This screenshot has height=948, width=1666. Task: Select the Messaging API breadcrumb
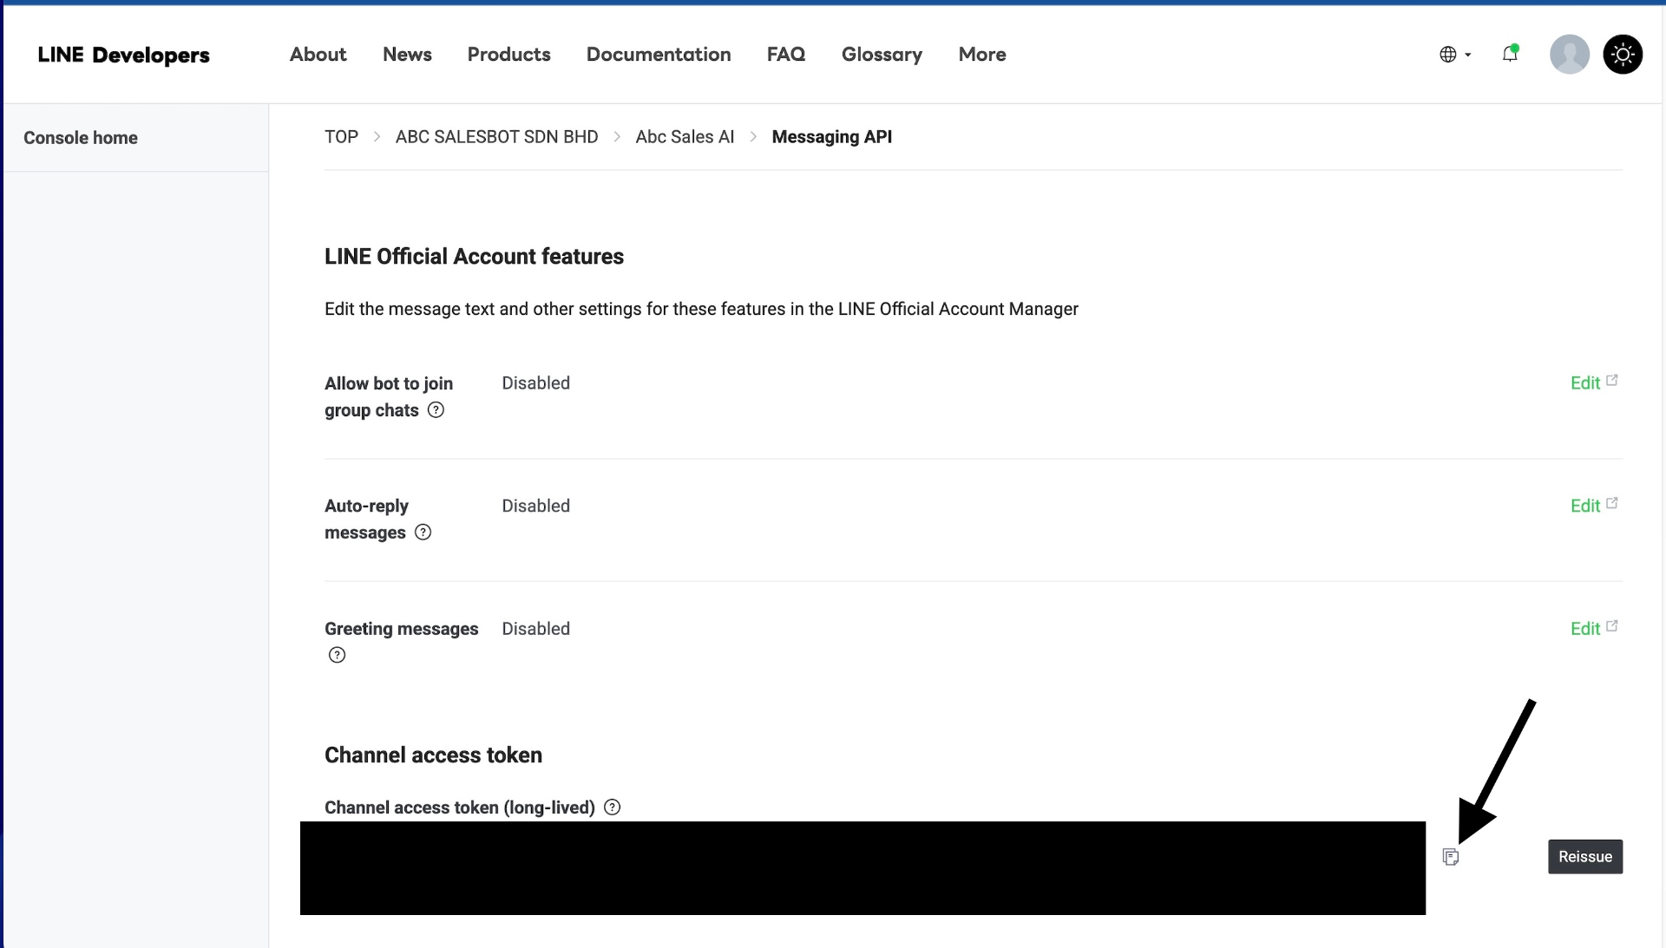832,137
